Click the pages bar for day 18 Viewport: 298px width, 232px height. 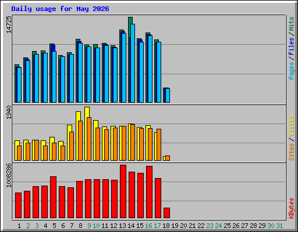[168, 95]
